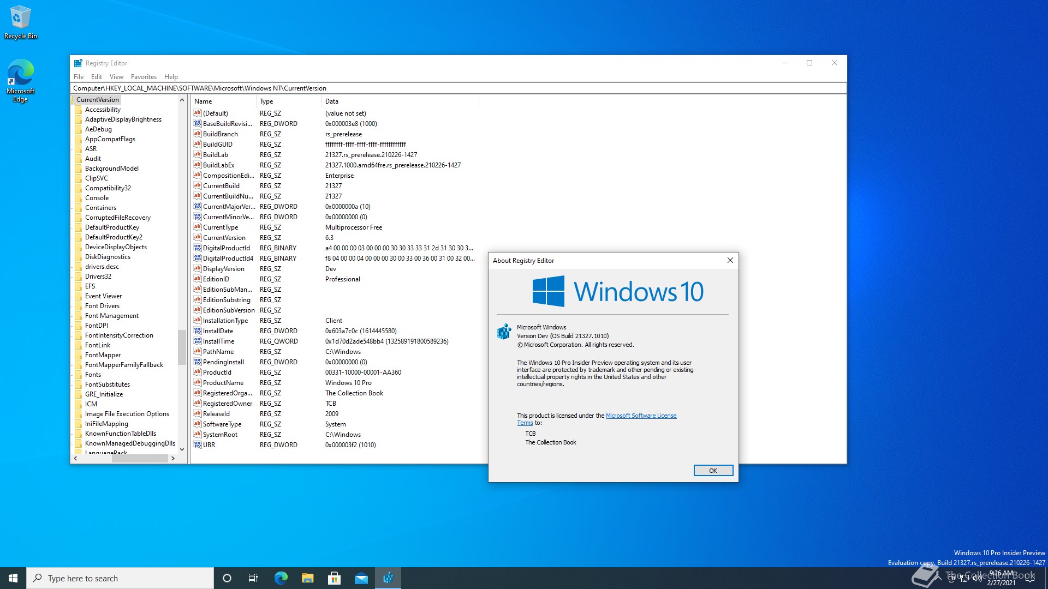This screenshot has height=589, width=1048.
Task: Open the Favorites menu
Action: (144, 77)
